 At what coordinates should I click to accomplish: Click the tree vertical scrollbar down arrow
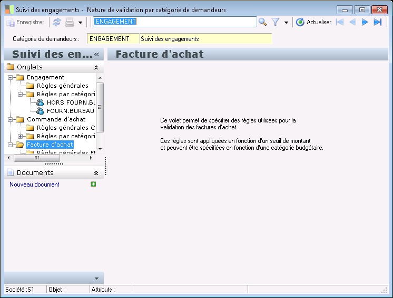100,149
